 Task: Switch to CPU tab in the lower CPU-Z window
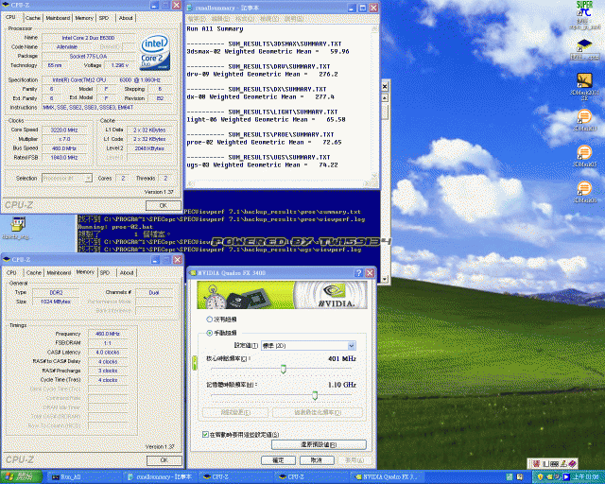pos(11,272)
